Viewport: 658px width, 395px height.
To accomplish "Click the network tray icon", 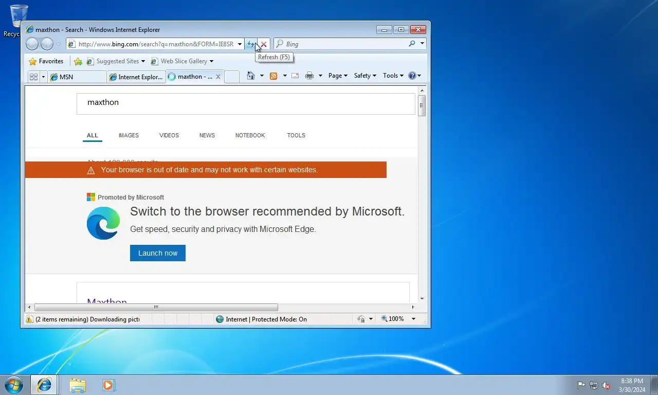I will click(x=594, y=385).
